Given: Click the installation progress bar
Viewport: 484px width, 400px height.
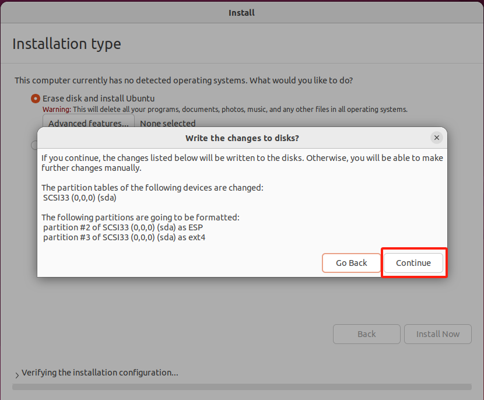Looking at the screenshot, I should (241, 386).
